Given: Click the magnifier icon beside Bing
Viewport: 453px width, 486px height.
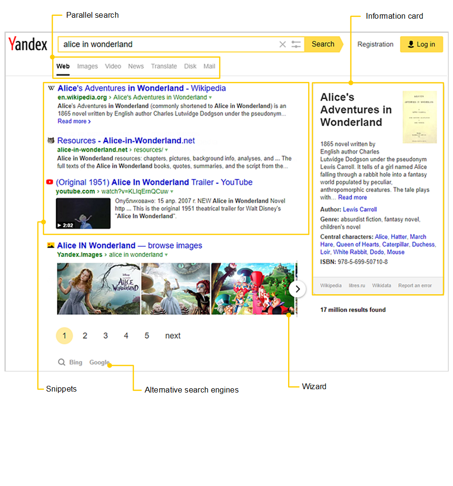Looking at the screenshot, I should click(x=62, y=362).
